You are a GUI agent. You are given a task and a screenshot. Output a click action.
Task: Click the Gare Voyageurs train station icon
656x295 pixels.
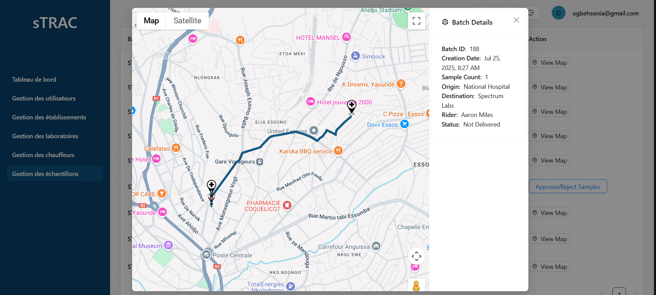pos(260,162)
